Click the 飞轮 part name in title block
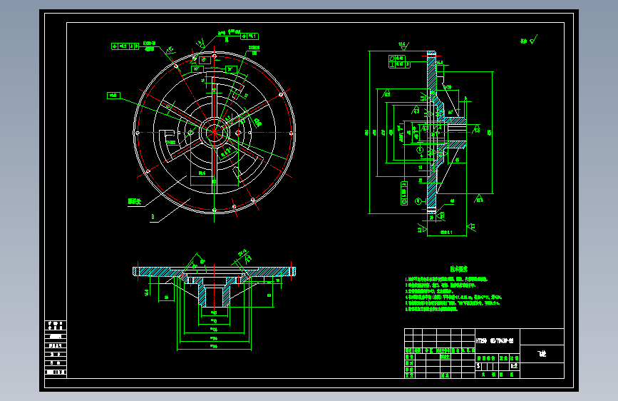This screenshot has width=618, height=401. 542,354
